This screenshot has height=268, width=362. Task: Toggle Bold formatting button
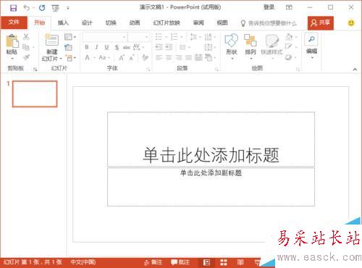87,47
